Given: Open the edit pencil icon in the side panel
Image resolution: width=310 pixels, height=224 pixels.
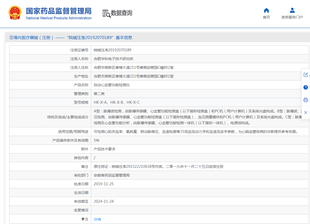Looking at the screenshot, I should click(x=306, y=75).
